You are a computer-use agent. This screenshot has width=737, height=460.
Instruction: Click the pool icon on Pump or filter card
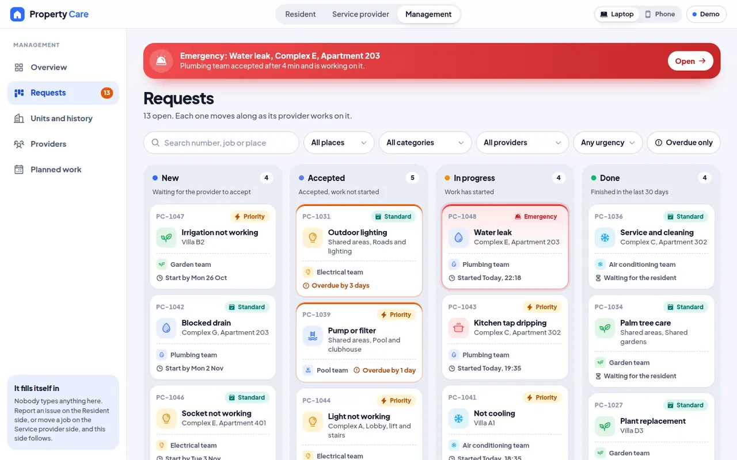pyautogui.click(x=313, y=336)
